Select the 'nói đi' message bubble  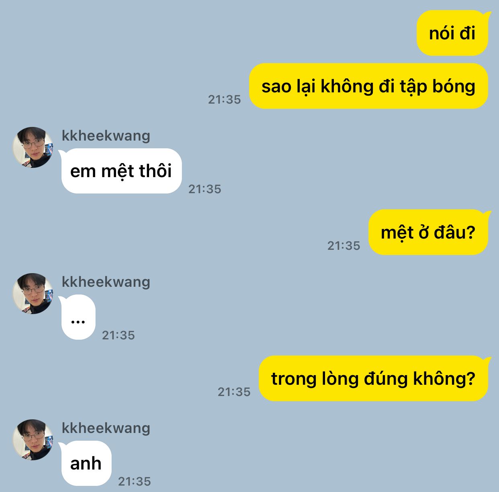tap(453, 33)
